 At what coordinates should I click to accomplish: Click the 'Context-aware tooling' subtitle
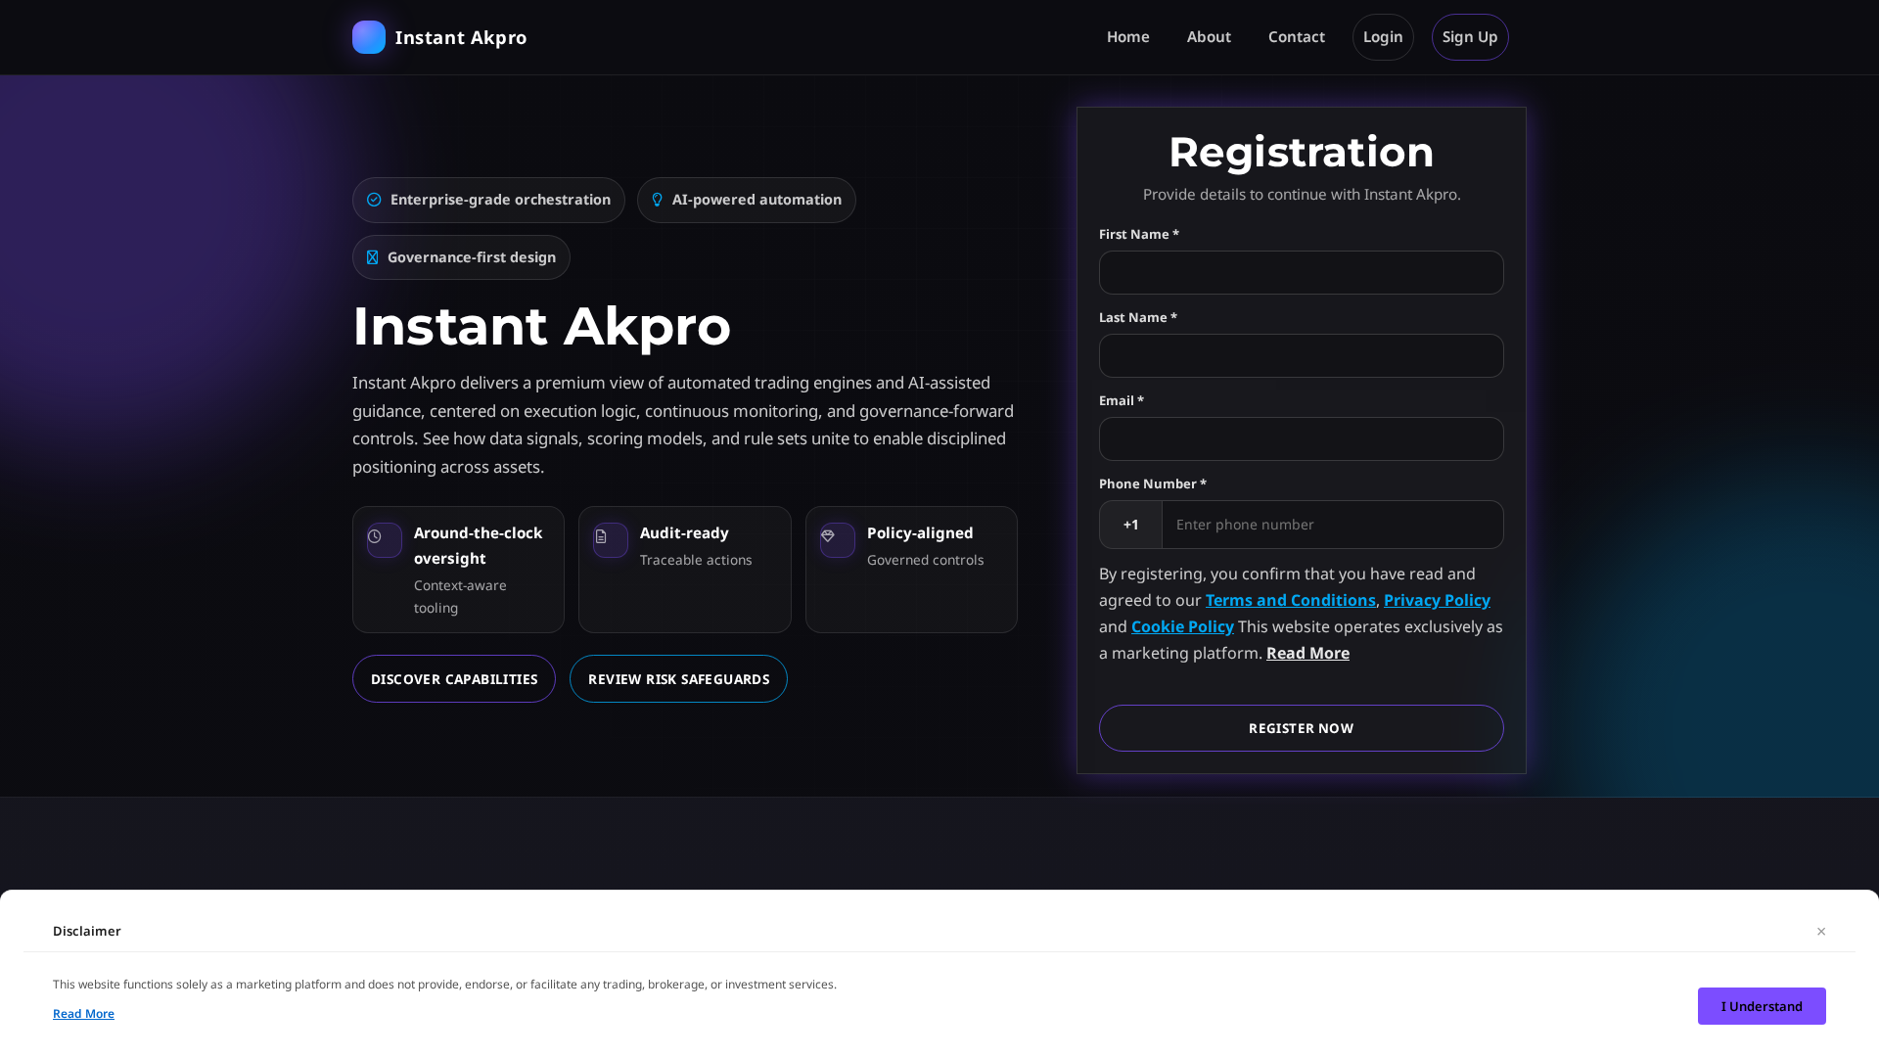click(x=460, y=597)
